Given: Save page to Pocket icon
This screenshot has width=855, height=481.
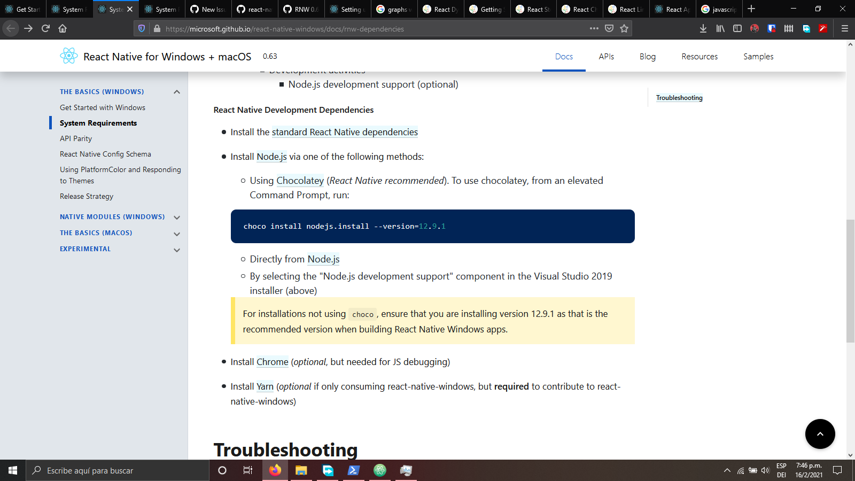Looking at the screenshot, I should click(x=609, y=28).
